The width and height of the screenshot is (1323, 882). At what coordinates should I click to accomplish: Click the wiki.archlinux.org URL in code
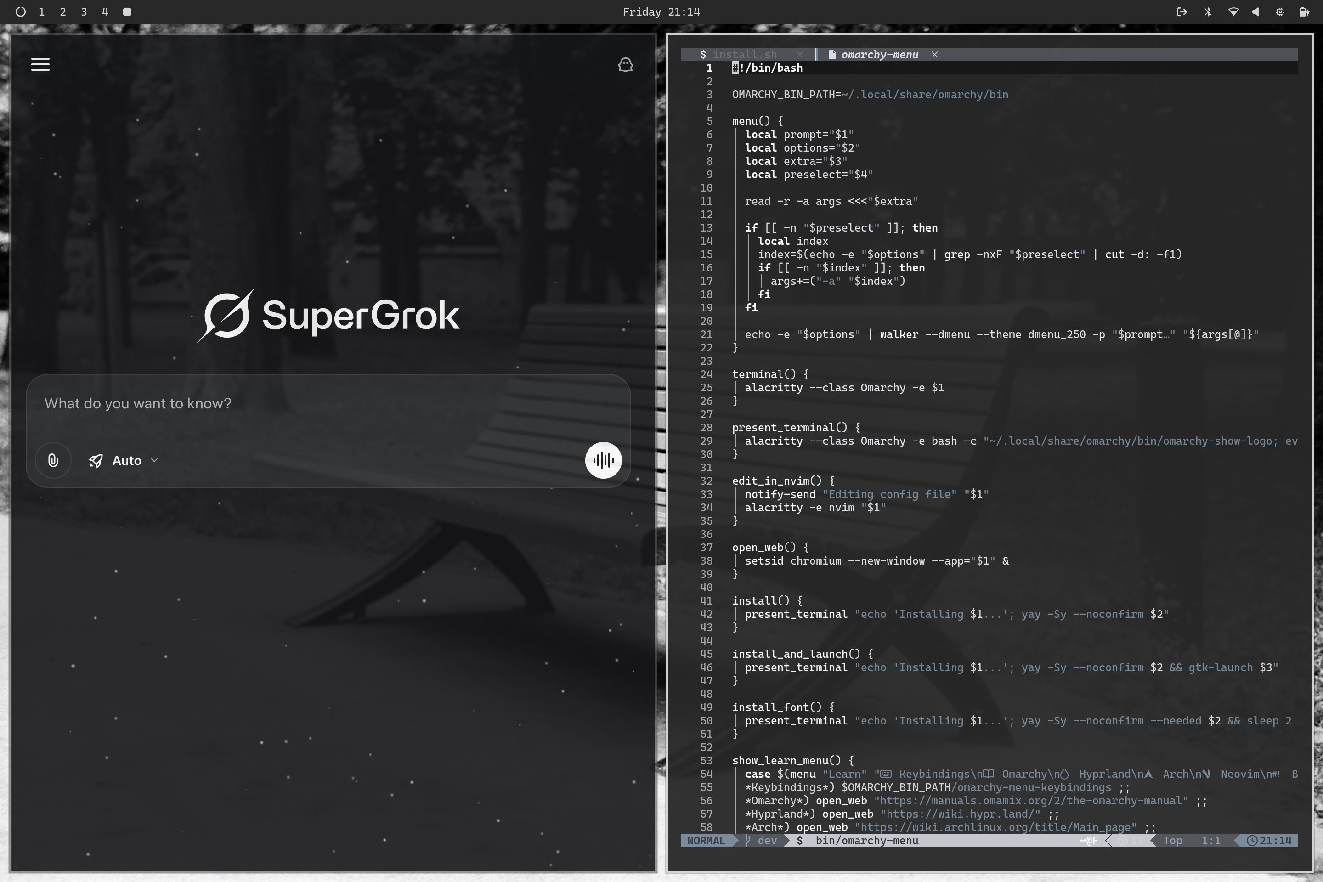(996, 827)
